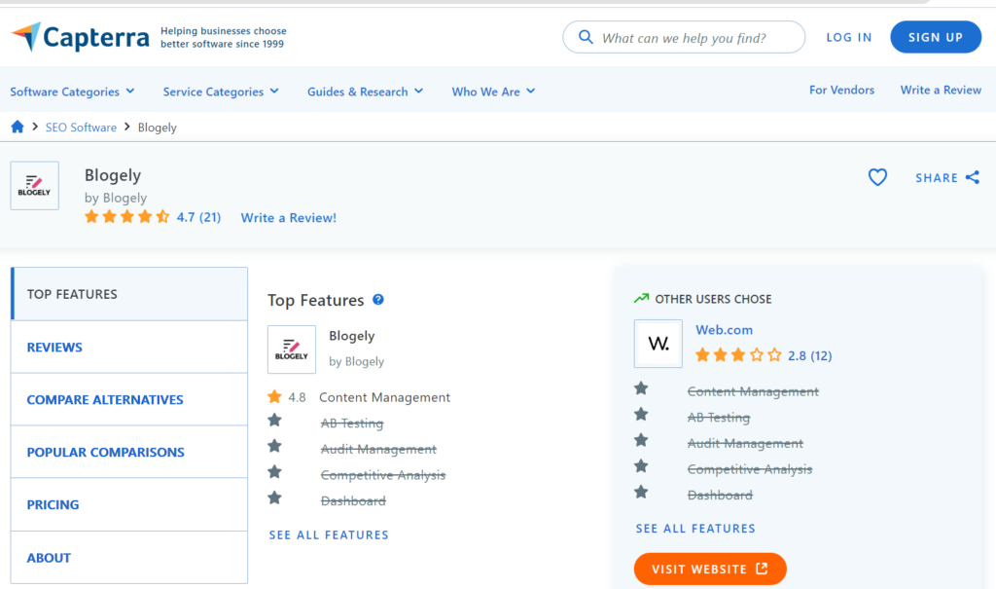Go to For Vendors page

(841, 90)
